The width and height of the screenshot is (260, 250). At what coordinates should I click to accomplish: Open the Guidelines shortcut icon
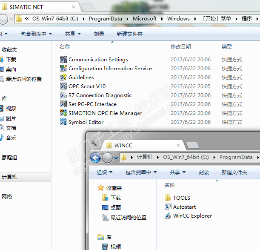pos(63,77)
